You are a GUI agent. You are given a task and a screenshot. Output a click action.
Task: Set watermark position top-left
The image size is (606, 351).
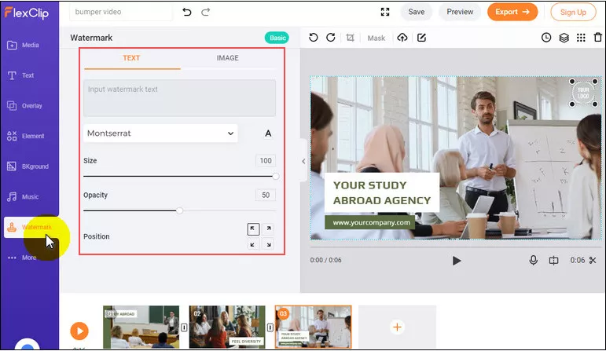click(253, 229)
